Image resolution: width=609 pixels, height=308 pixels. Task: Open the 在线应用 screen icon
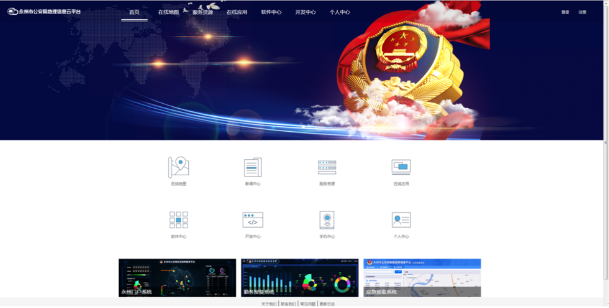401,168
